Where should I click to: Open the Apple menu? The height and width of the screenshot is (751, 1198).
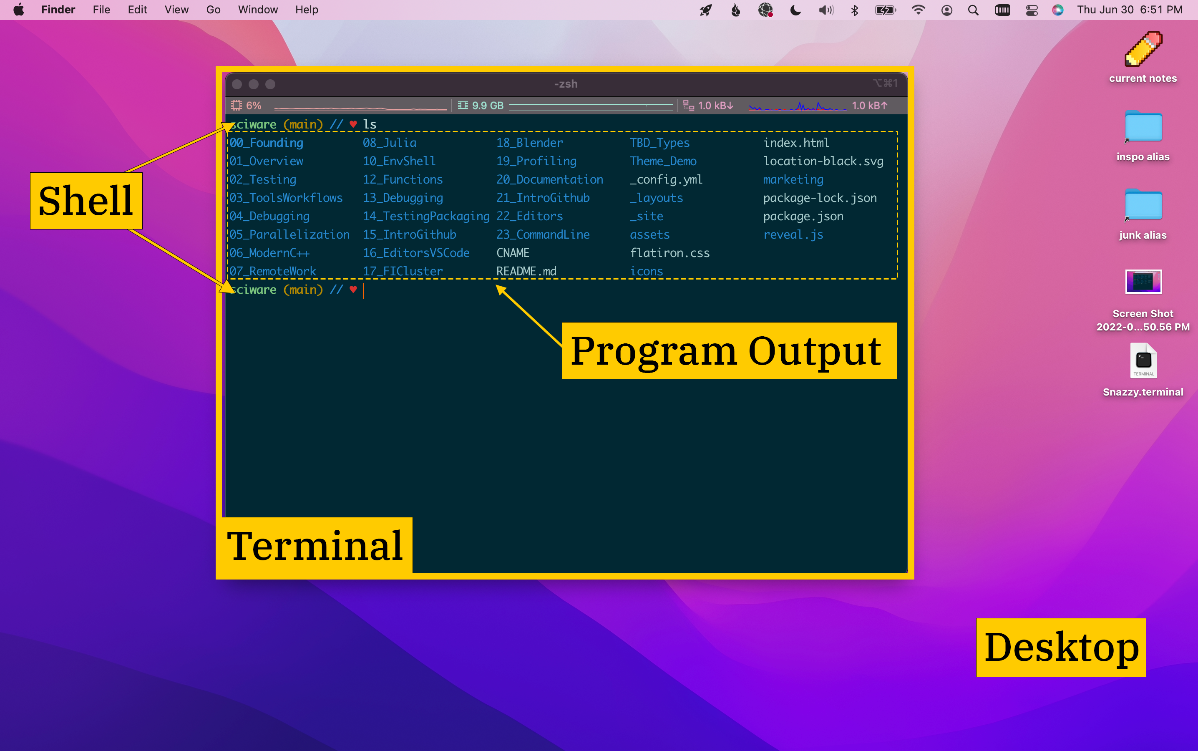pyautogui.click(x=18, y=10)
